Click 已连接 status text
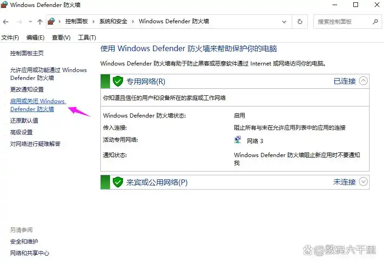This screenshot has height=264, width=384. [345, 81]
